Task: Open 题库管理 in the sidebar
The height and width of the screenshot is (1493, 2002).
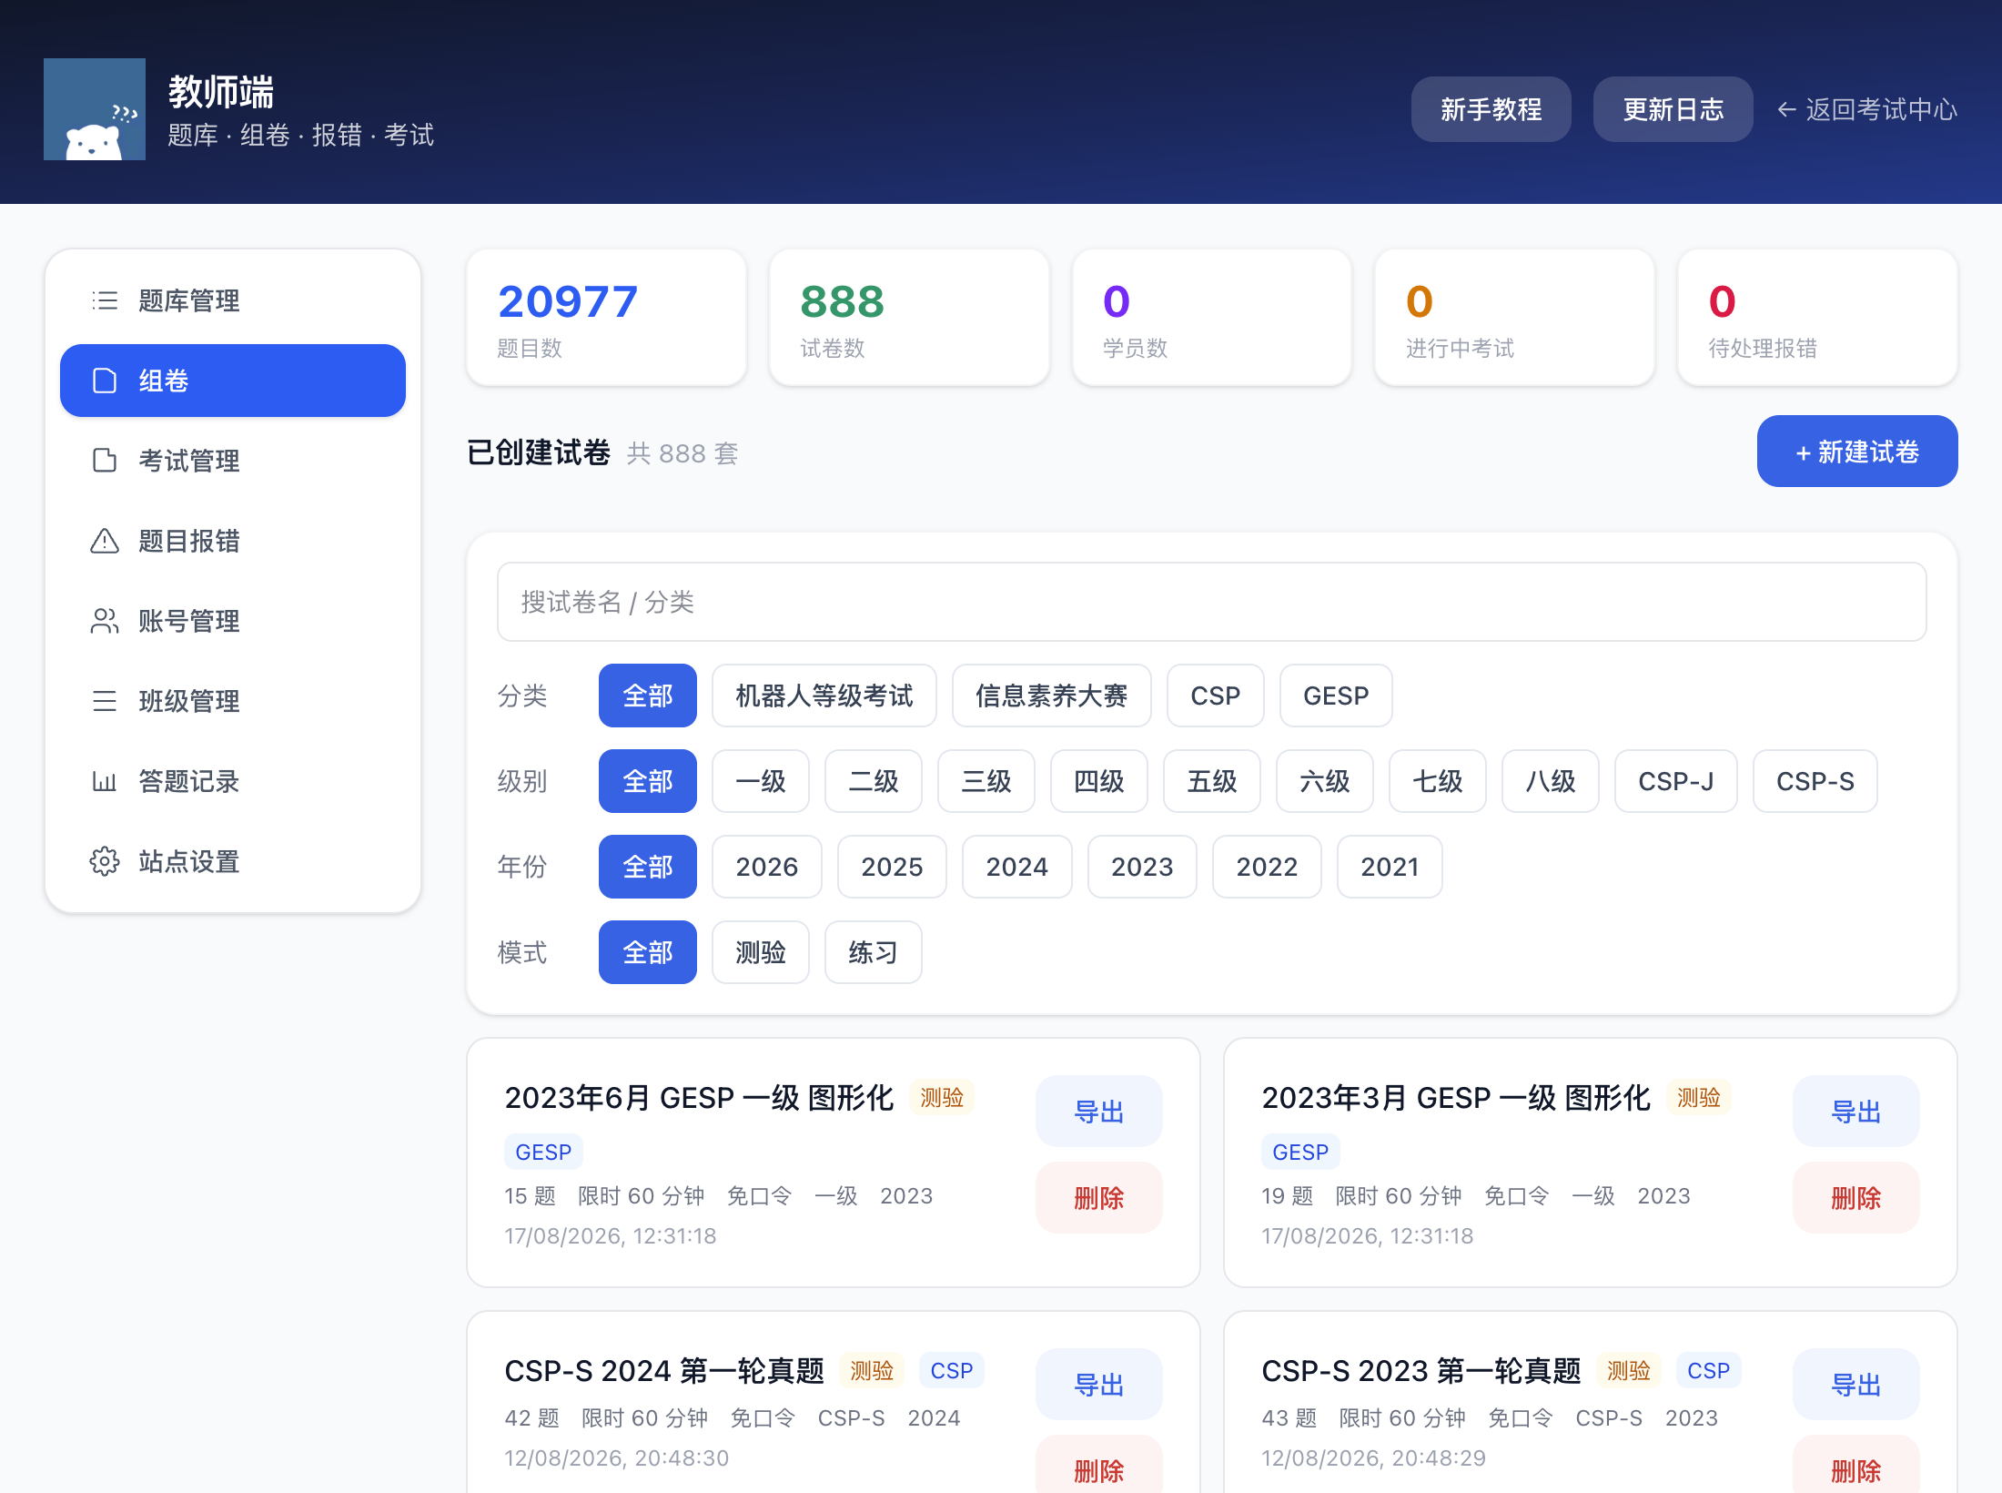Action: [x=233, y=300]
